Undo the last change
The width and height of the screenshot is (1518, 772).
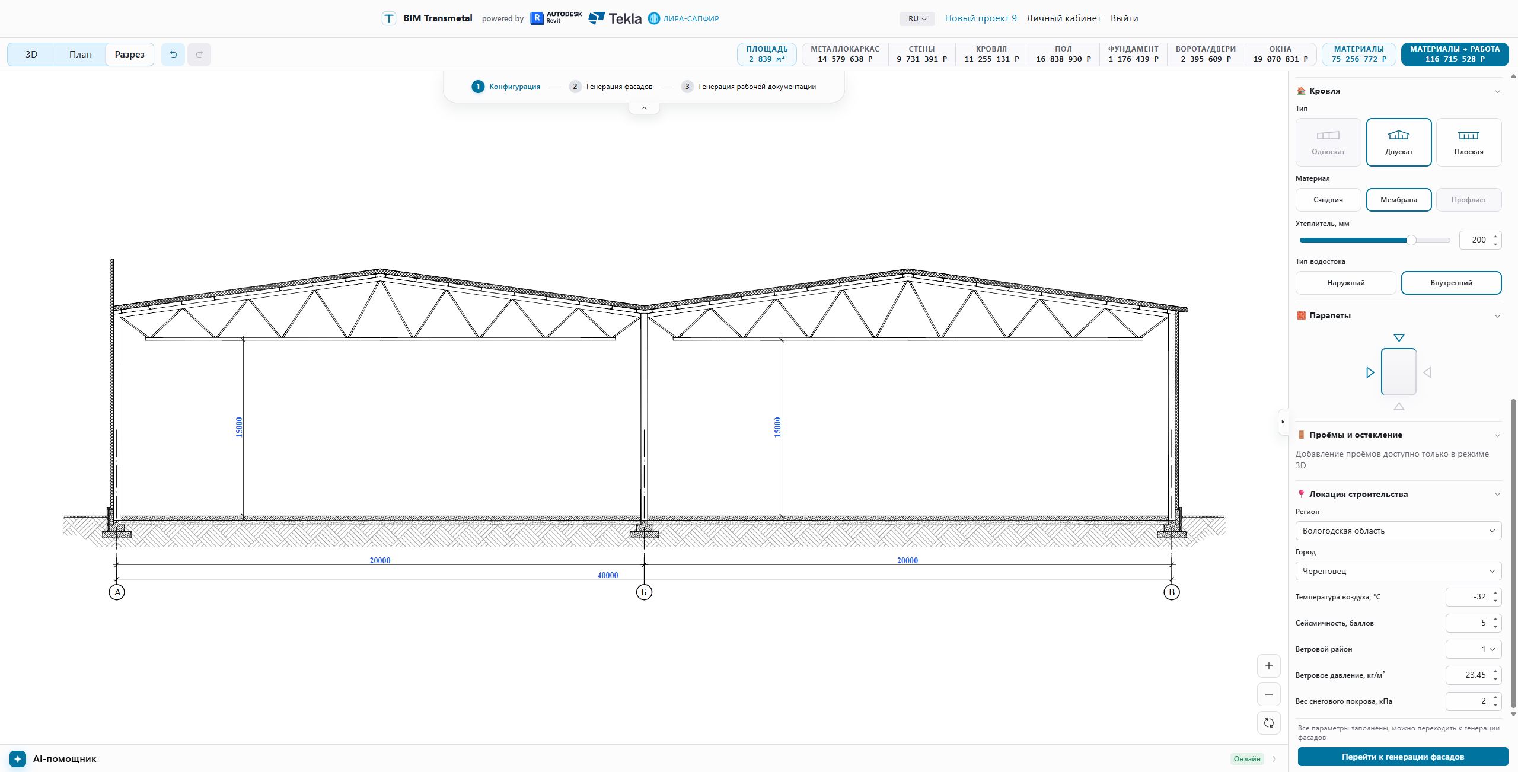click(x=173, y=55)
